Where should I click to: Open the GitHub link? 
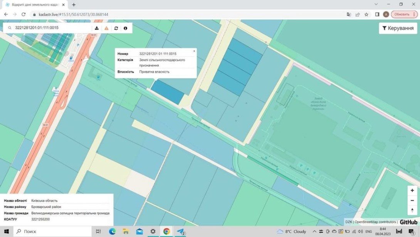click(x=408, y=222)
